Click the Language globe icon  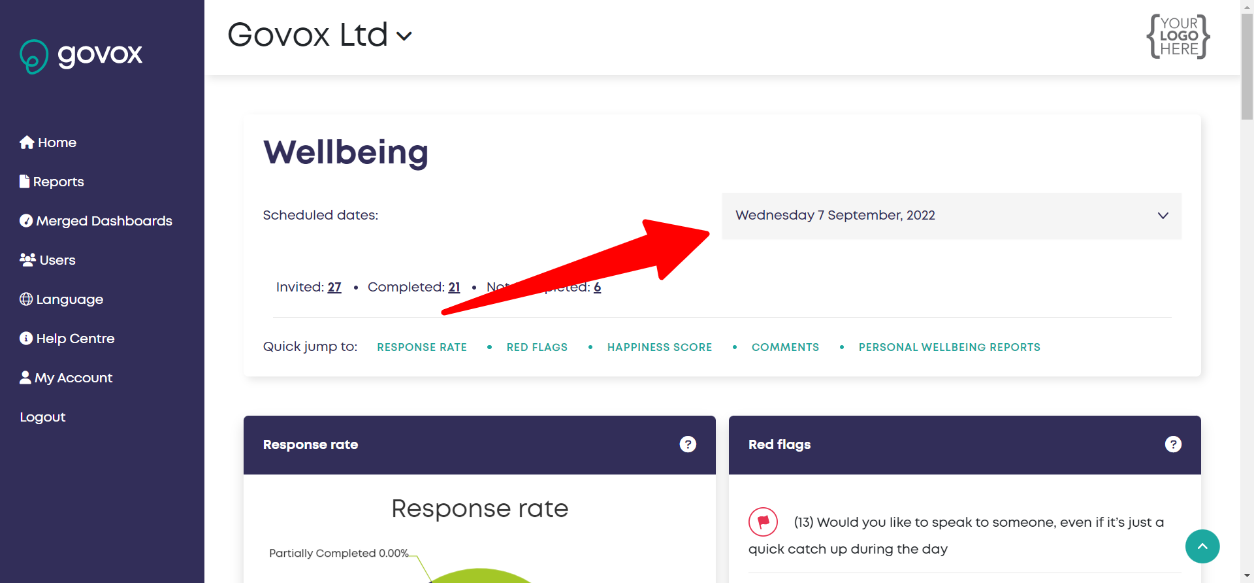26,299
